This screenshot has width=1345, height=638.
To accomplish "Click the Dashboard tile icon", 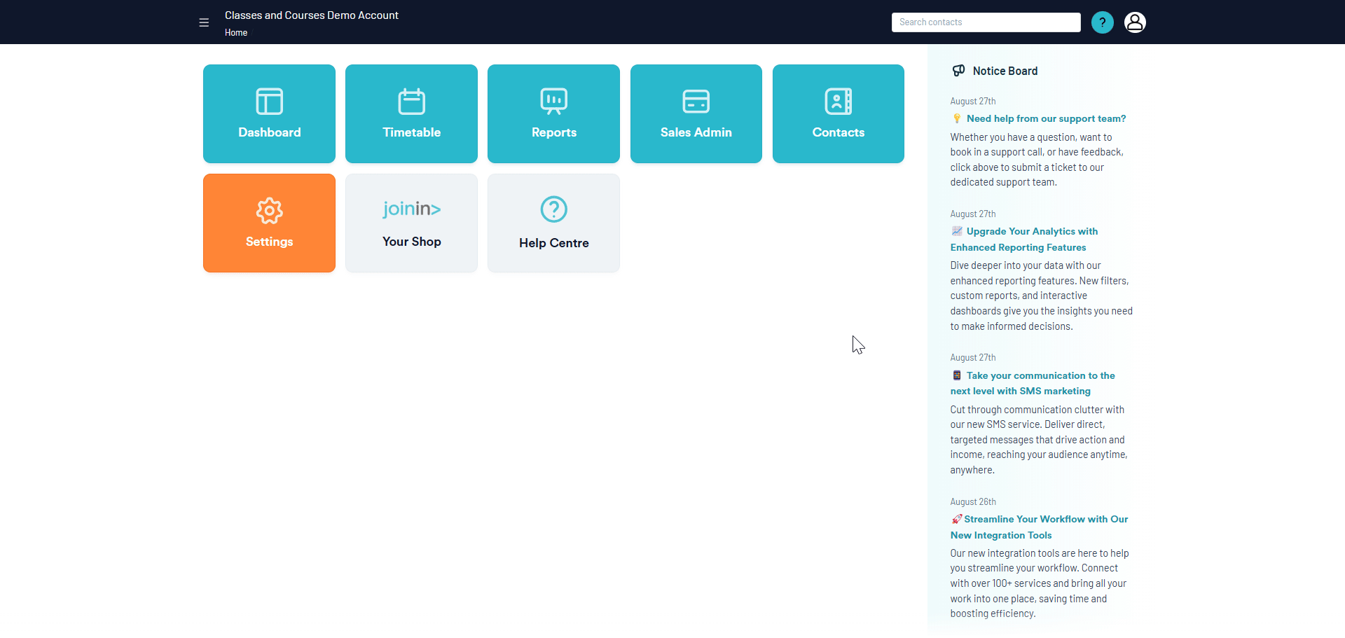I will point(269,102).
